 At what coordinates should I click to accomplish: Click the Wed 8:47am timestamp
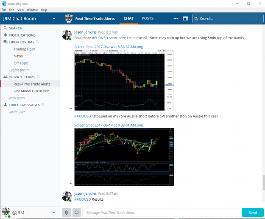click(x=108, y=193)
